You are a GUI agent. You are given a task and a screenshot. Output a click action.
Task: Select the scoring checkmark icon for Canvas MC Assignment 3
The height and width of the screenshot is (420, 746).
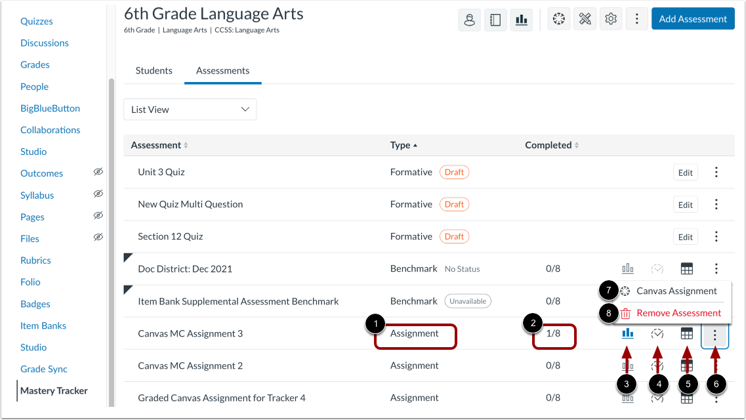pos(657,333)
